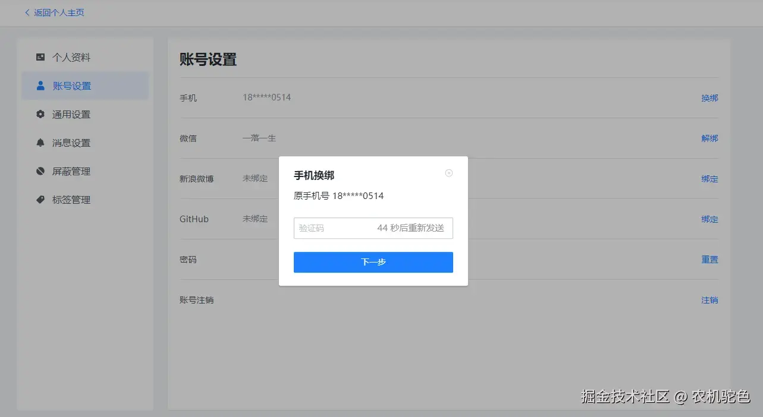Click 重置 in the 密码 row
The image size is (763, 417).
point(709,260)
